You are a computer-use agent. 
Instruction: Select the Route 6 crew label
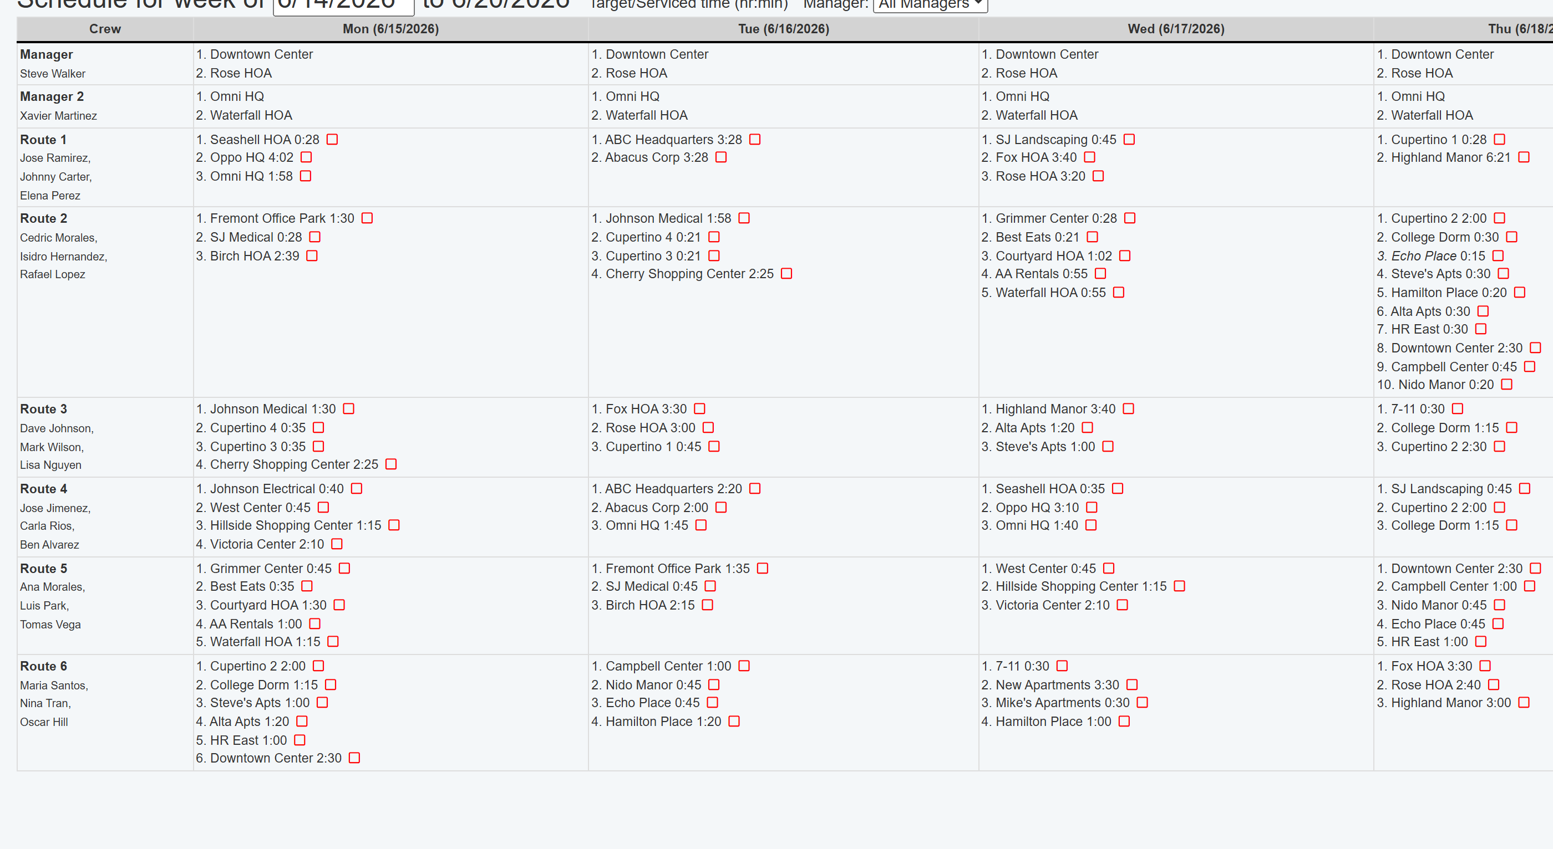tap(43, 667)
